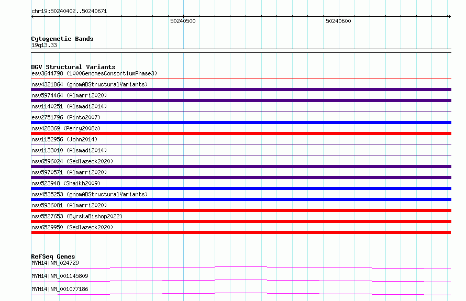This screenshot has height=301, width=466.
Task: Select transcript MYH14|NM_024729 label
Action: point(55,263)
